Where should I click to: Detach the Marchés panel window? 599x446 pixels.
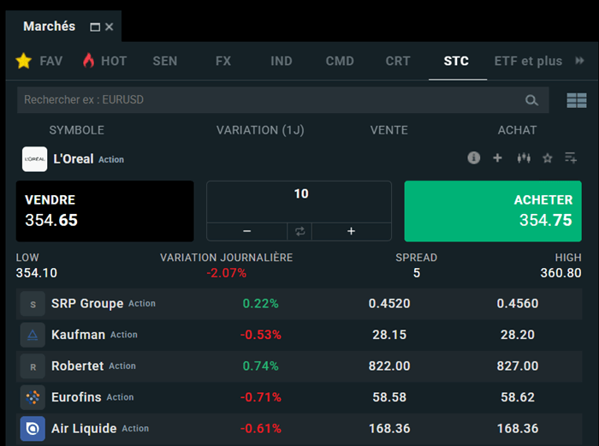tap(95, 27)
